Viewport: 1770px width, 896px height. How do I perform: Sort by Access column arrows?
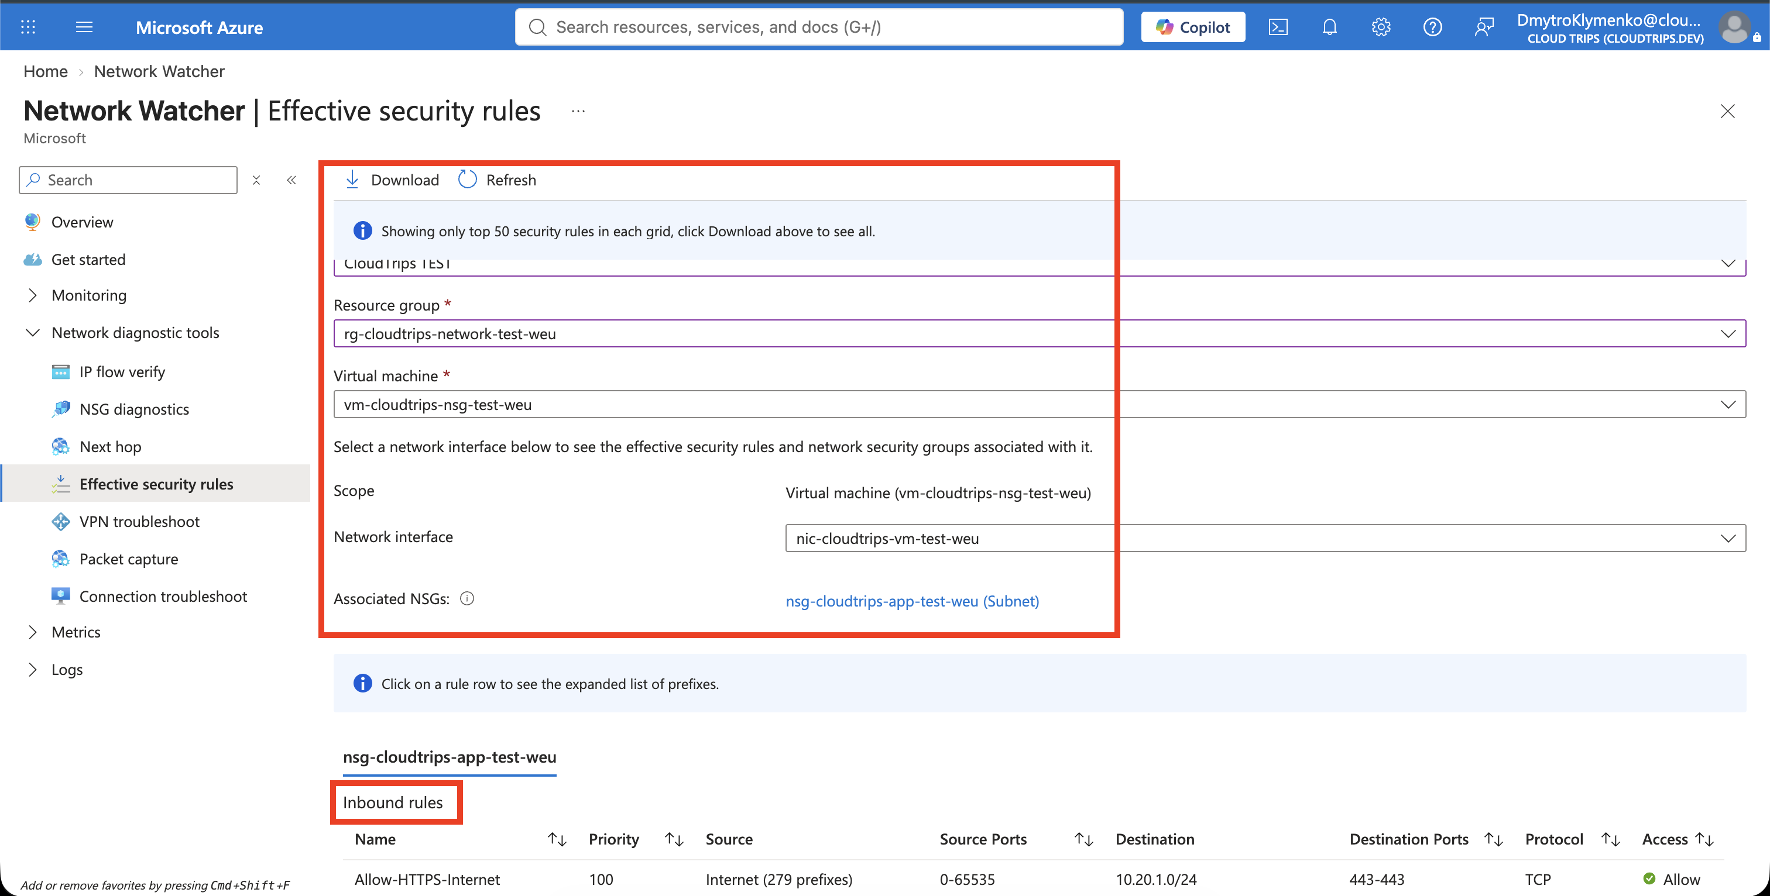1704,839
